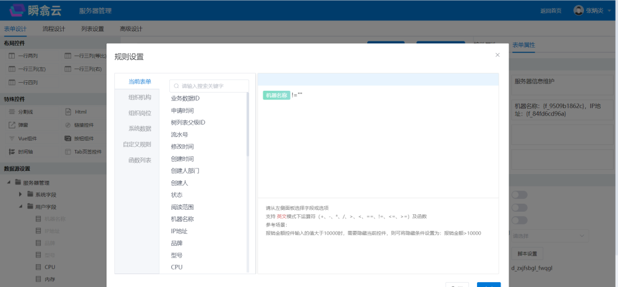
Task: Collapse the 用户字段 tree node
Action: point(21,207)
